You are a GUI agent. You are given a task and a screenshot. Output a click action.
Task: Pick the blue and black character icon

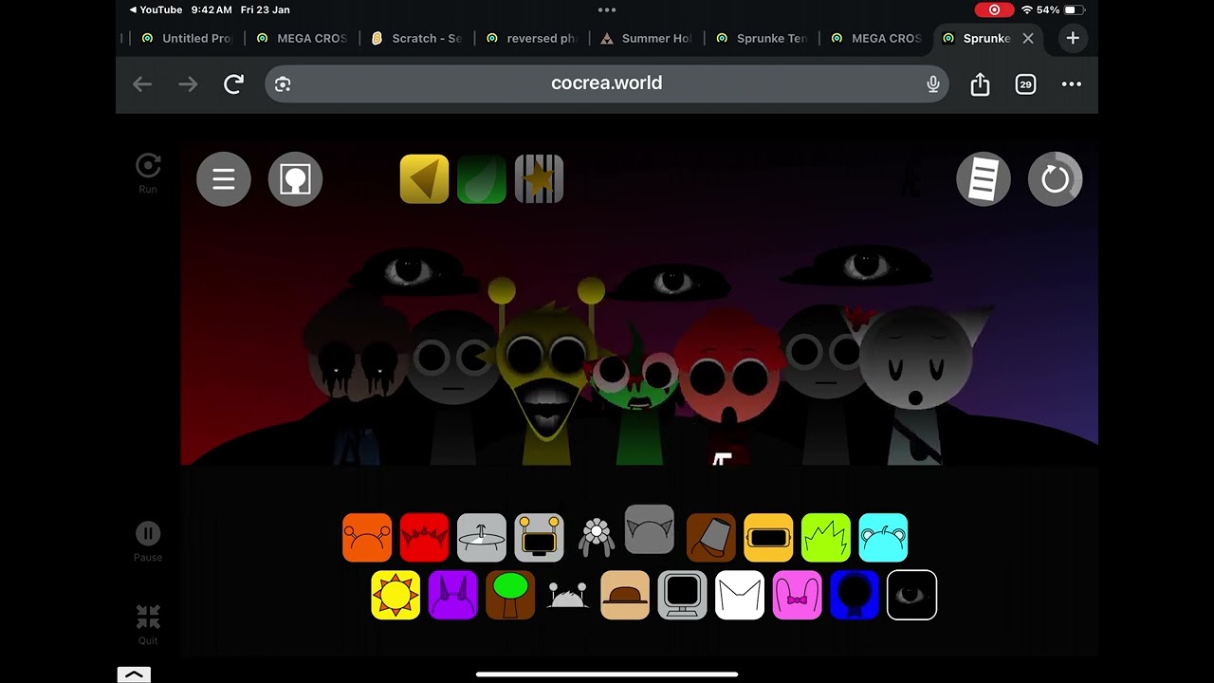[855, 595]
